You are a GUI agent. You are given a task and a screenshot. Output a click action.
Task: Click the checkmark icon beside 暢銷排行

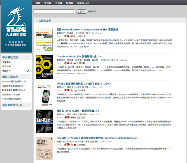(x=28, y=71)
